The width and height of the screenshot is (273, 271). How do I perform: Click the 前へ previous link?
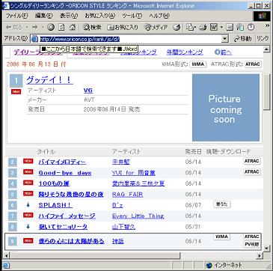tap(223, 52)
